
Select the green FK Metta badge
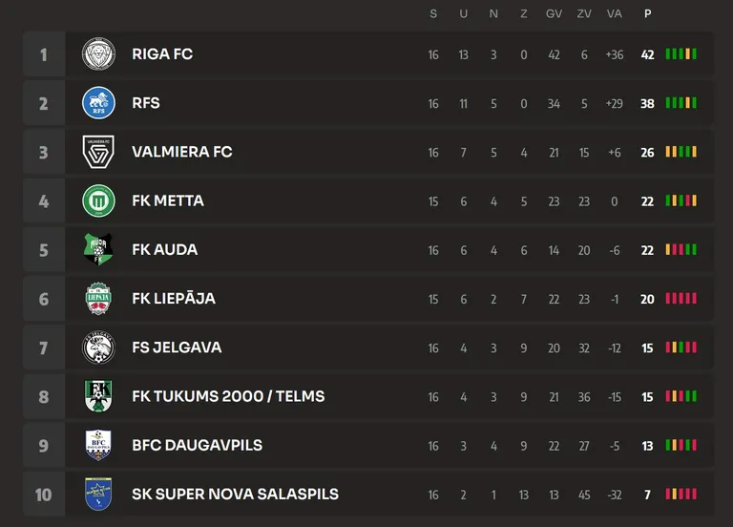tap(98, 200)
